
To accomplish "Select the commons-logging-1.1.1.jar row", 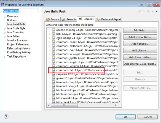I will click(83, 66).
